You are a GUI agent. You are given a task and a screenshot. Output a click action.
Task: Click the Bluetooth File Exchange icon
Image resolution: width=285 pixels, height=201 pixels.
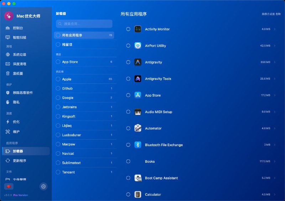tap(138, 145)
